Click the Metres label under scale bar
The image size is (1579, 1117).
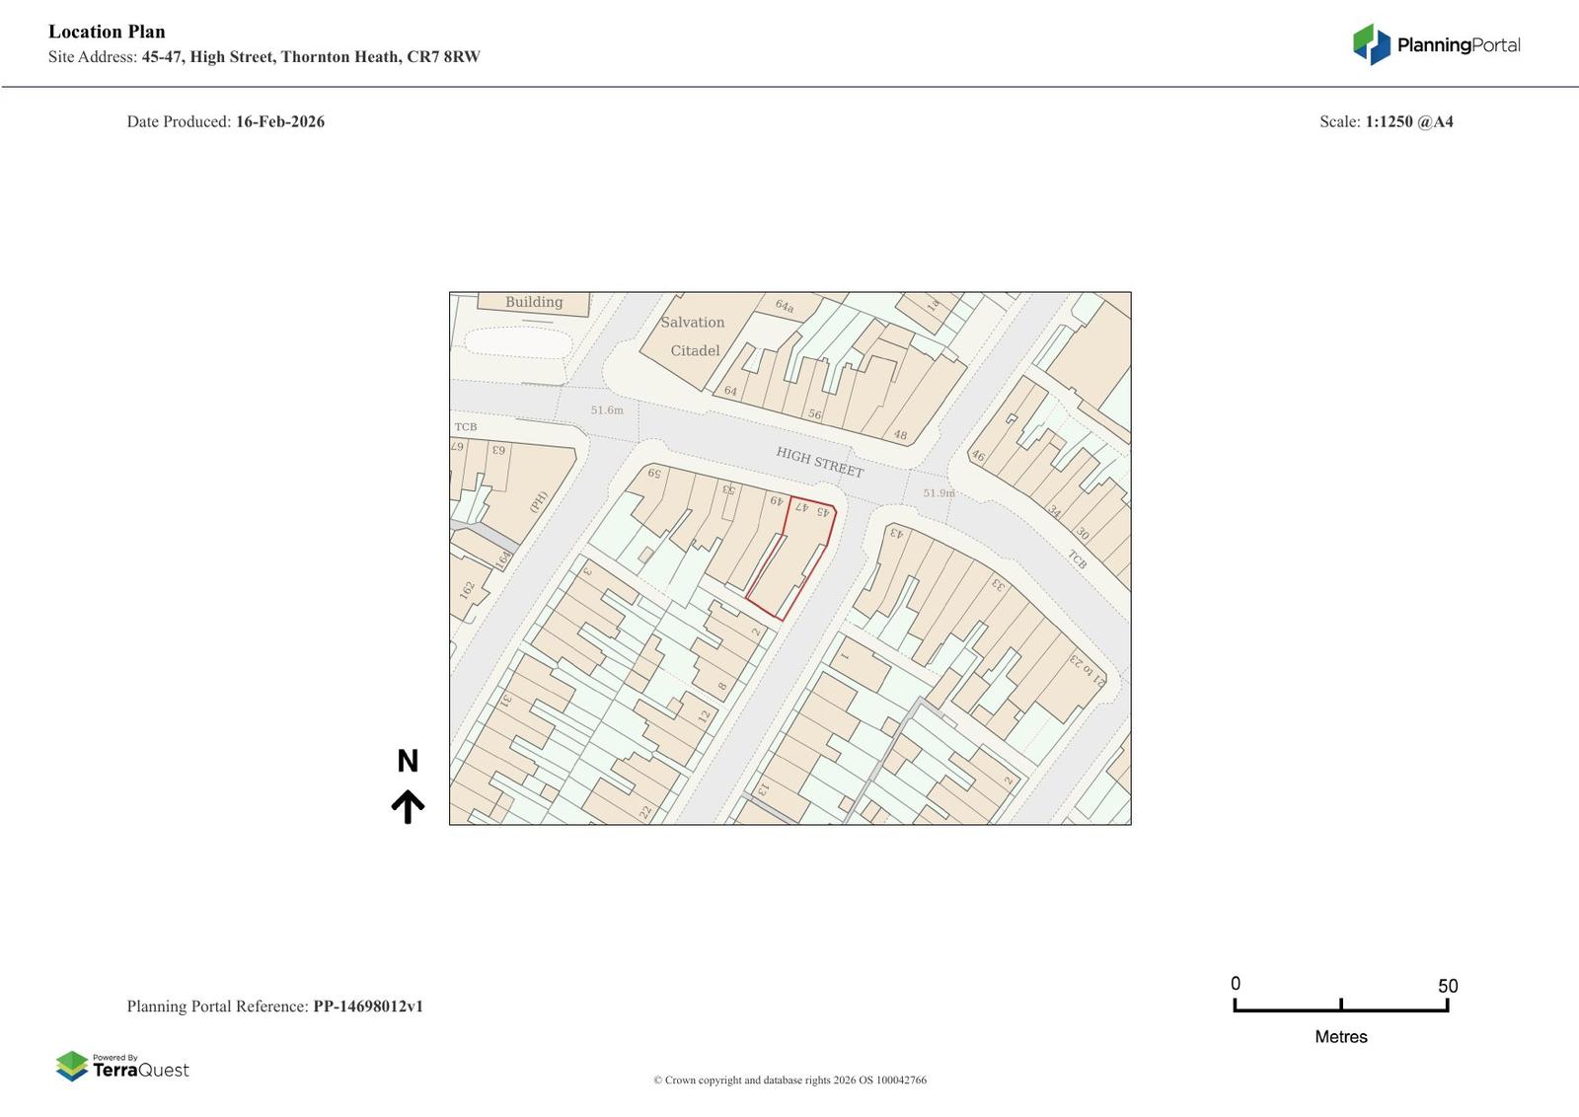click(1340, 1037)
